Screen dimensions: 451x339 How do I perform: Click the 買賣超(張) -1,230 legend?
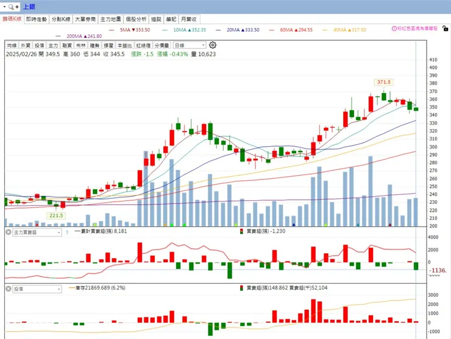(x=263, y=231)
